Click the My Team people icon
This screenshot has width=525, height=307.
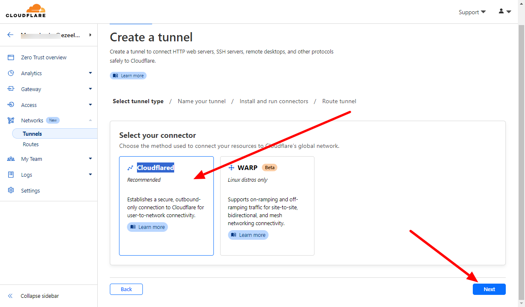click(11, 159)
